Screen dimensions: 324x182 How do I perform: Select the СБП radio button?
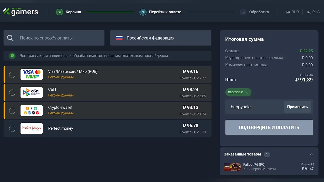click(12, 93)
